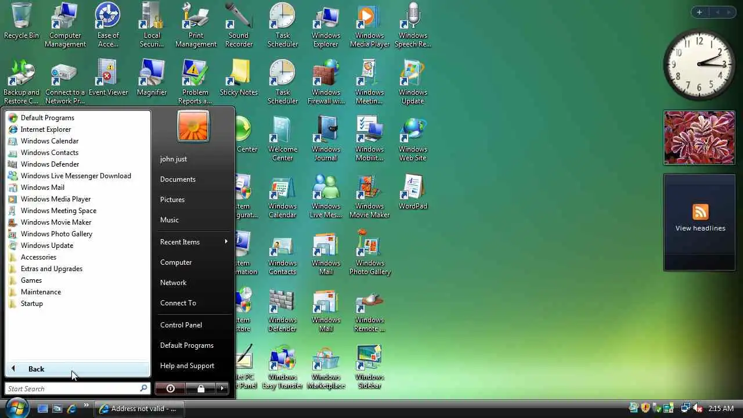
Task: Open Windows Photo Gallery desktop shortcut
Action: (x=370, y=253)
